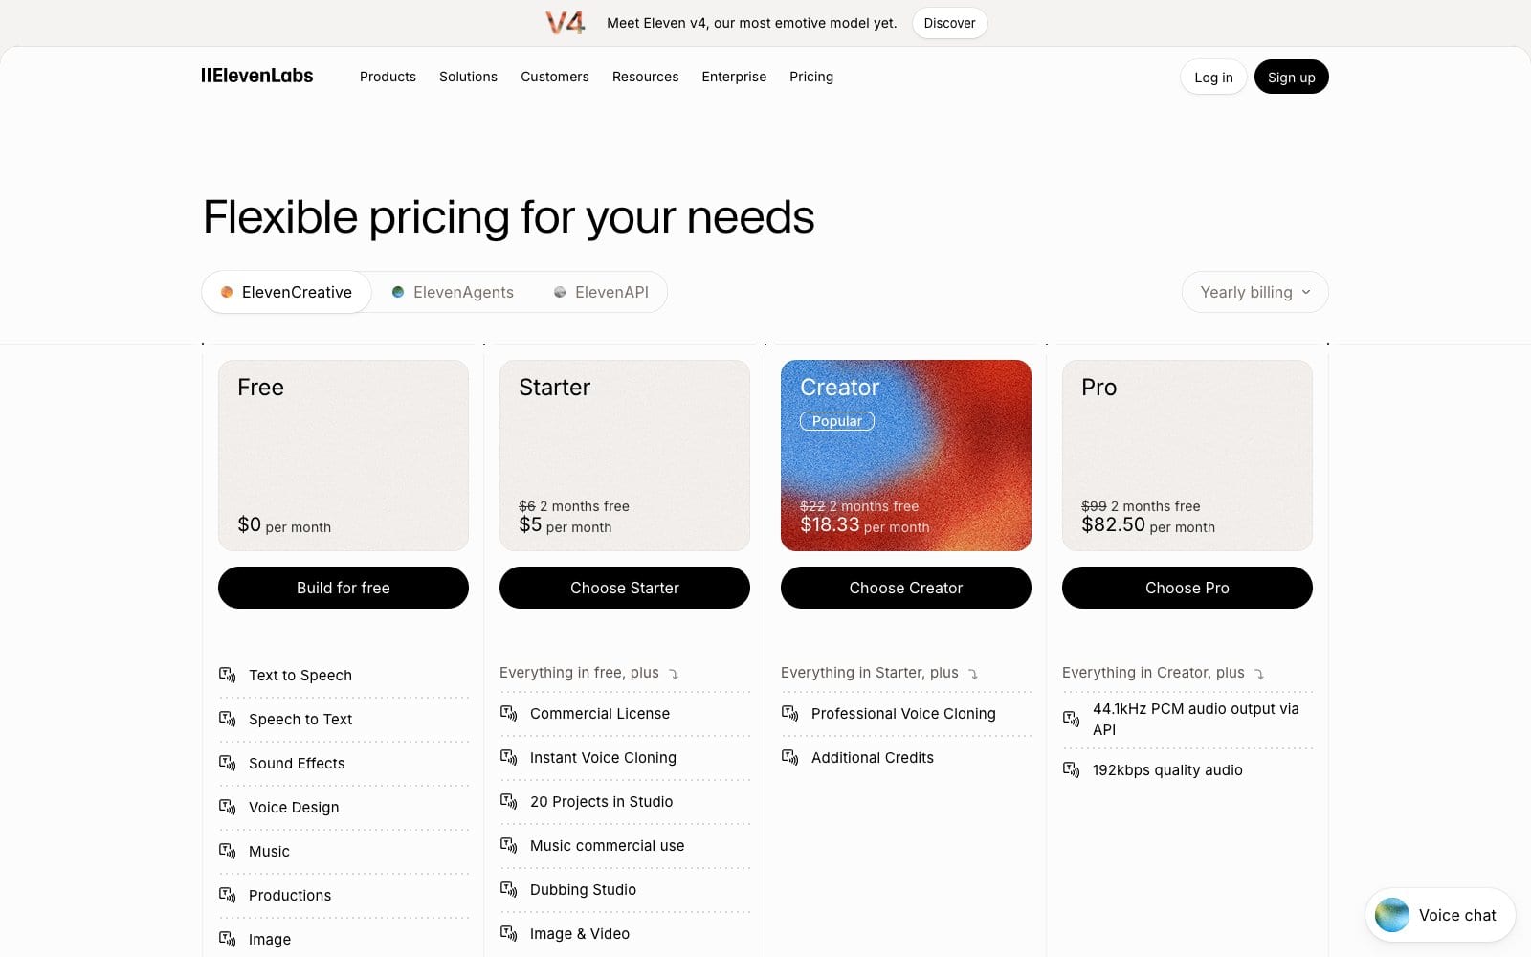
Task: Click the icon beside 192kbps quality audio
Action: [x=1071, y=769]
